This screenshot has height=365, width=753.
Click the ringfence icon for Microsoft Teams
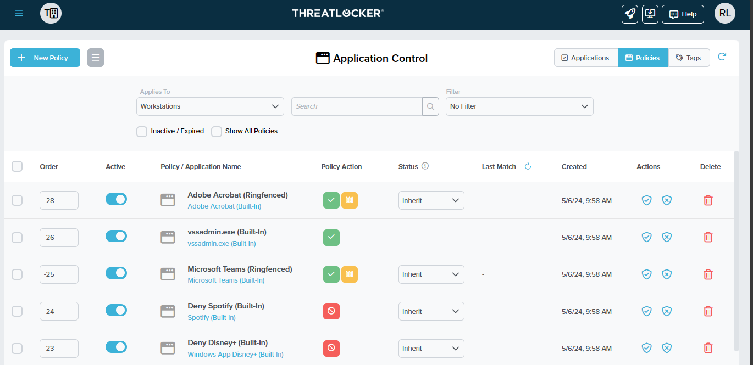click(350, 274)
